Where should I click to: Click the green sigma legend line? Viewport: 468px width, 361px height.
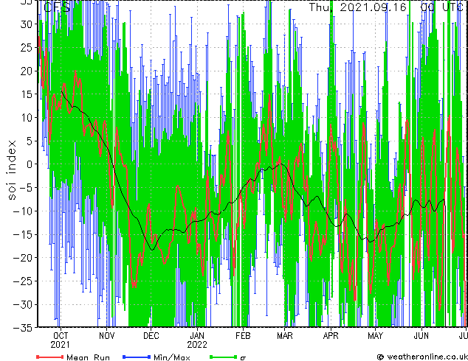tap(224, 357)
